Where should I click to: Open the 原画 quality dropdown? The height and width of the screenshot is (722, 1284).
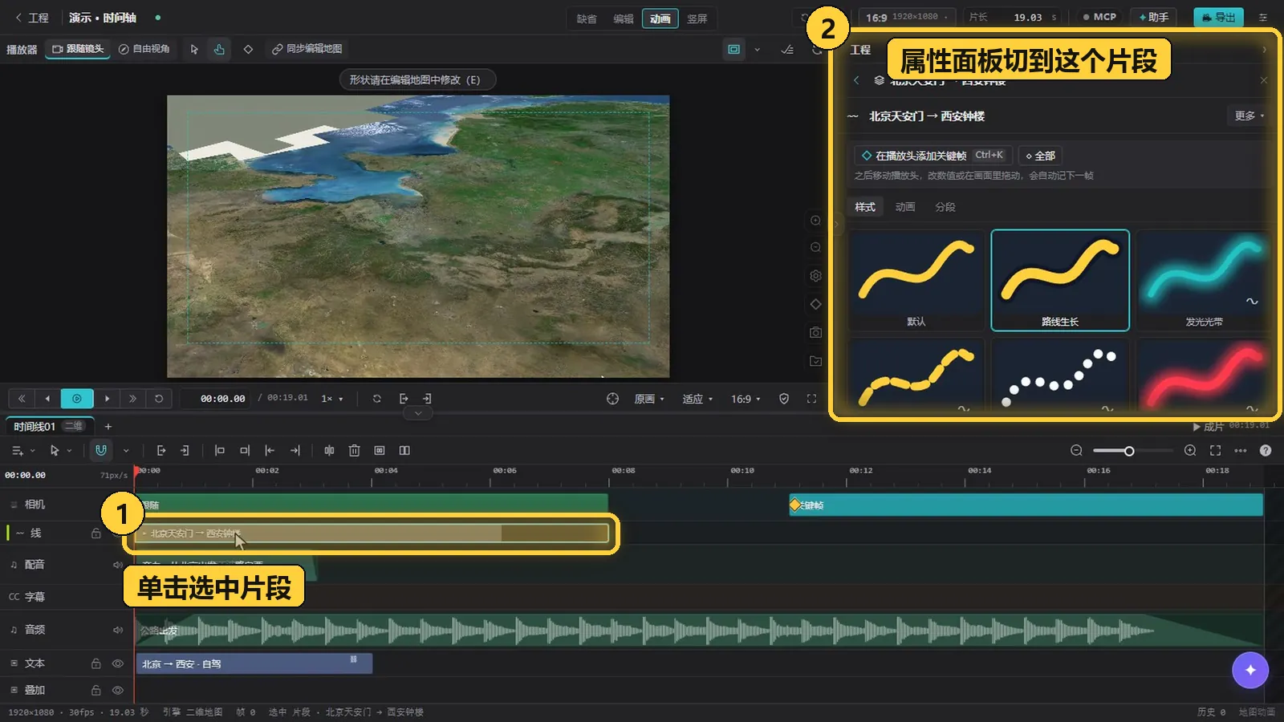(649, 399)
